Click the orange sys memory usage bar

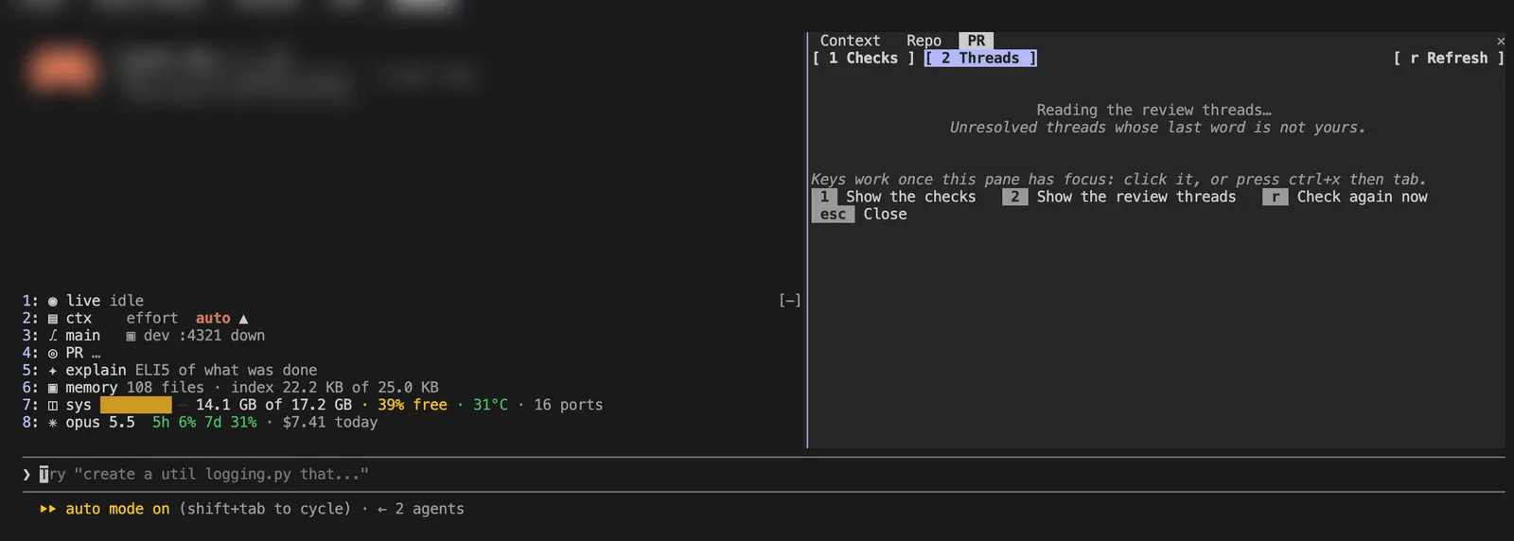coord(136,405)
